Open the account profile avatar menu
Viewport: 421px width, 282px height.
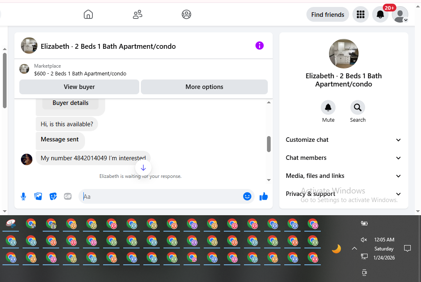point(400,14)
